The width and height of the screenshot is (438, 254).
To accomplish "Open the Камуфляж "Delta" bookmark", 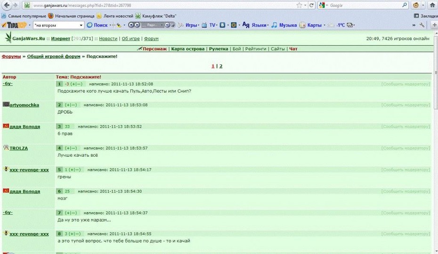I will (156, 16).
